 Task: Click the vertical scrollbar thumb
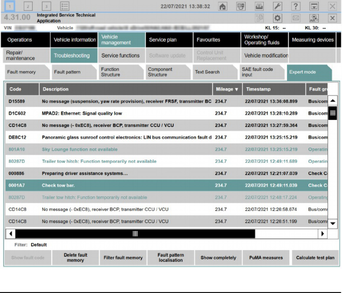333,113
